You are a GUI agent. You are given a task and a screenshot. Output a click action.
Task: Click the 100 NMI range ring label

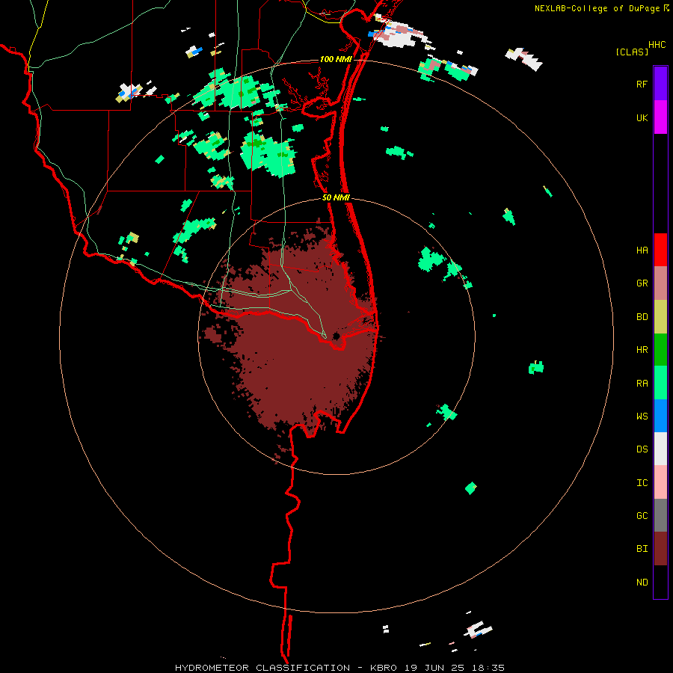pos(335,59)
